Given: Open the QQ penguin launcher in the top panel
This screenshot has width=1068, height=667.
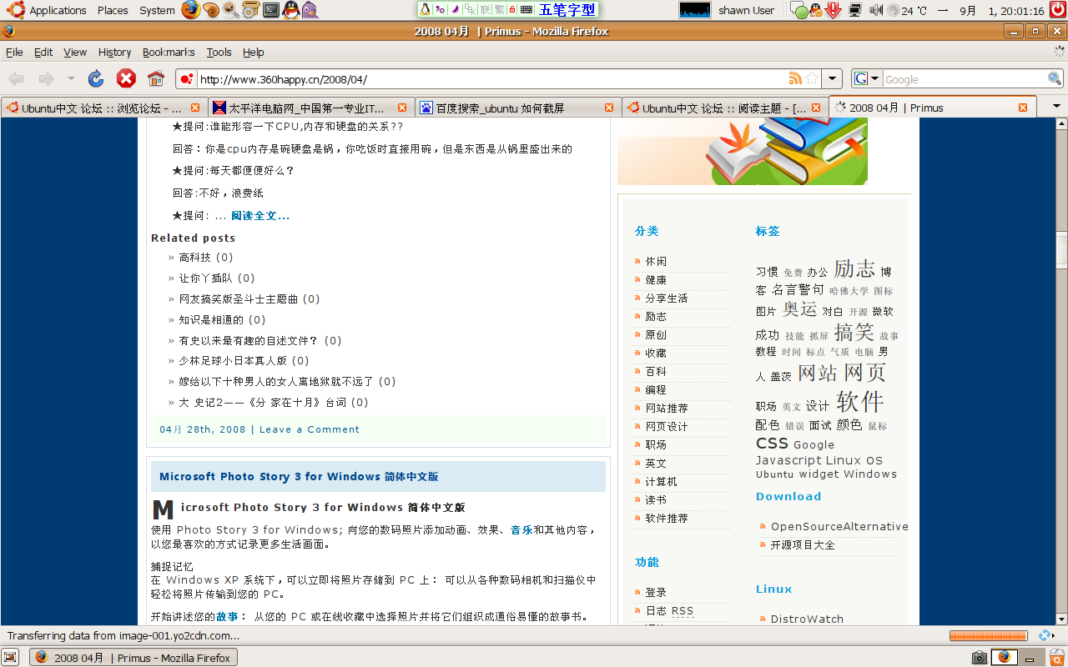Looking at the screenshot, I should pos(290,10).
